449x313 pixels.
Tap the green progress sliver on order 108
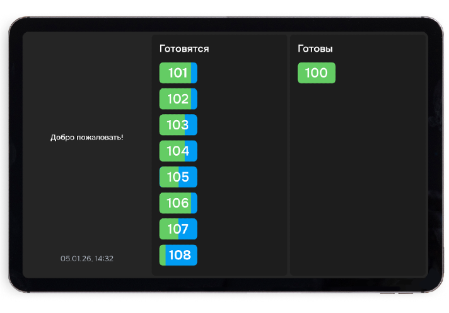pyautogui.click(x=163, y=255)
